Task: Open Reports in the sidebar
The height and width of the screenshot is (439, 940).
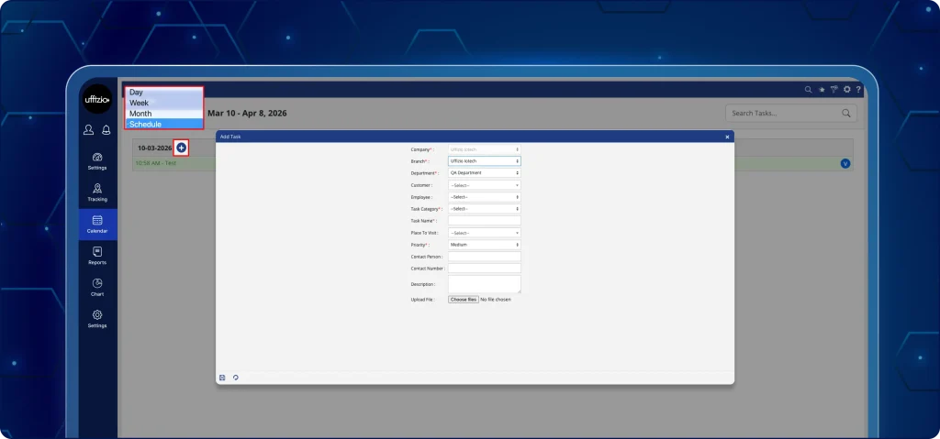Action: coord(97,257)
